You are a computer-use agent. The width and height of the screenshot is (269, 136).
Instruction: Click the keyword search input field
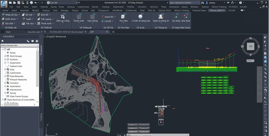tap(184, 3)
